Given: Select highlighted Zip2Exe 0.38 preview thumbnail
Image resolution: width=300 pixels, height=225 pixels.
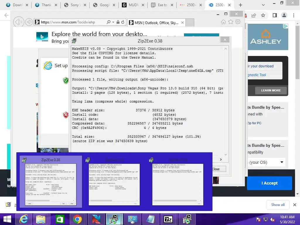Looking at the screenshot, I should pos(51,182).
